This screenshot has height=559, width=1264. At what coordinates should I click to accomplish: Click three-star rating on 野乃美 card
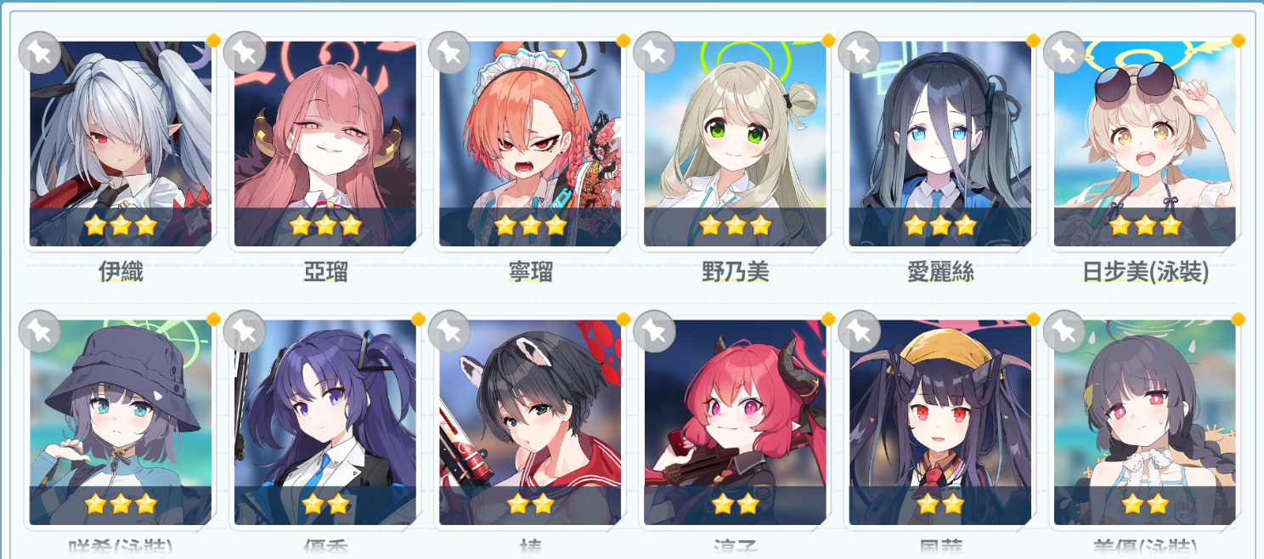click(x=736, y=225)
